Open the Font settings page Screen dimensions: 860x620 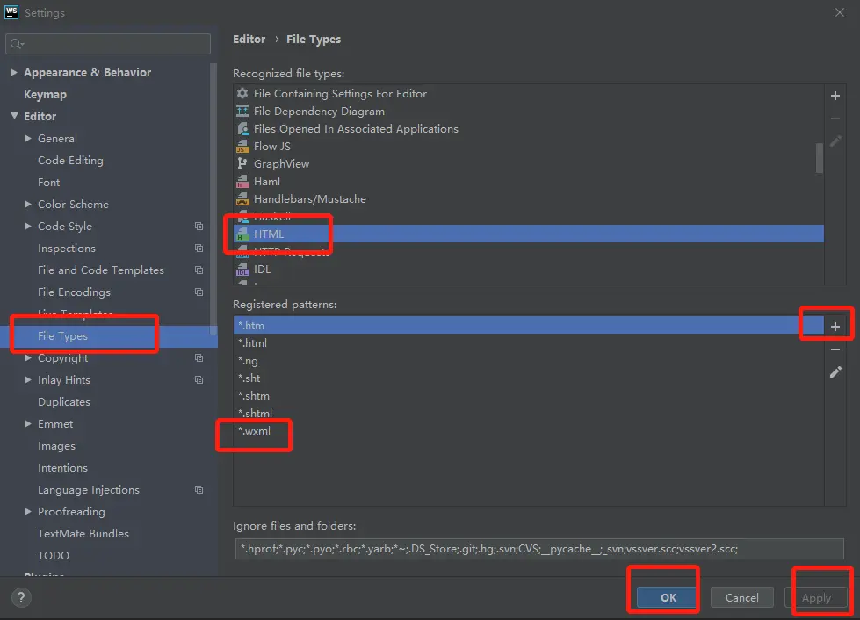[49, 183]
